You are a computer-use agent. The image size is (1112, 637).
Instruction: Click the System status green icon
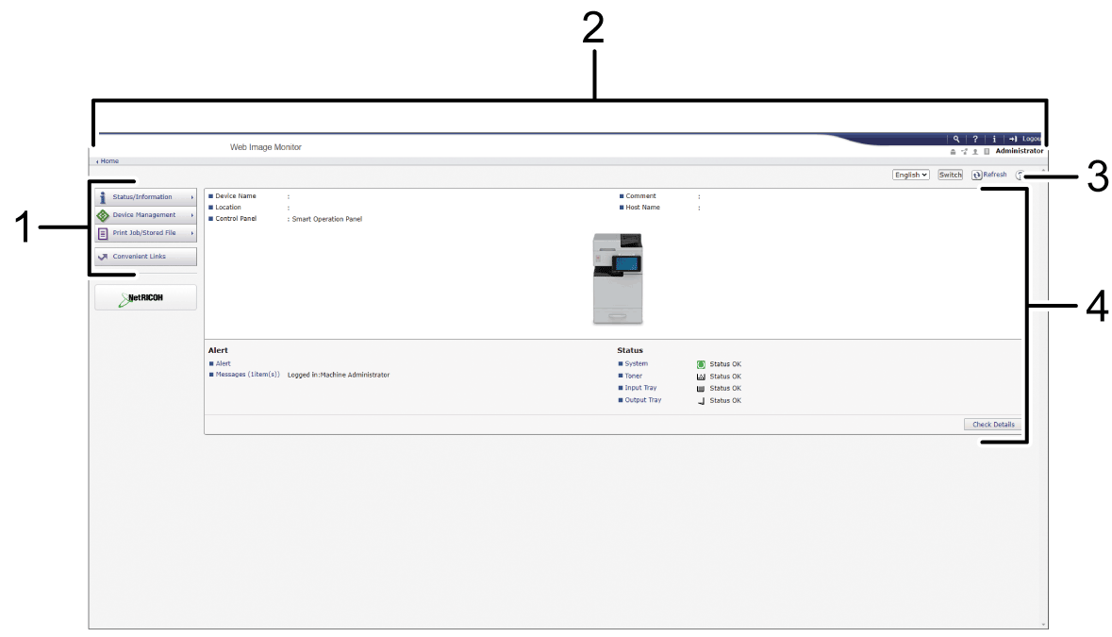tap(701, 364)
